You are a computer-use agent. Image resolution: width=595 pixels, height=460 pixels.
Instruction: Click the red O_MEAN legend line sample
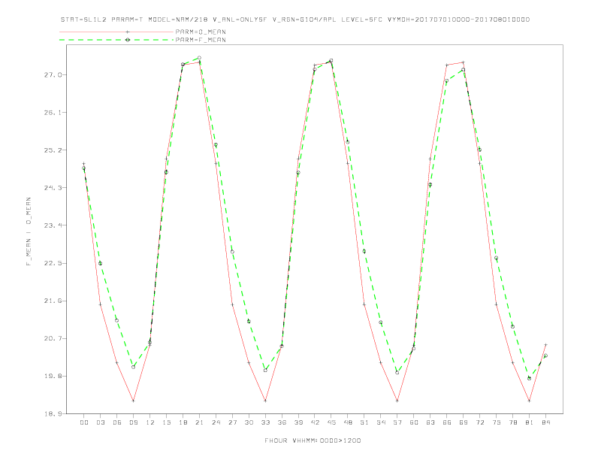point(116,32)
